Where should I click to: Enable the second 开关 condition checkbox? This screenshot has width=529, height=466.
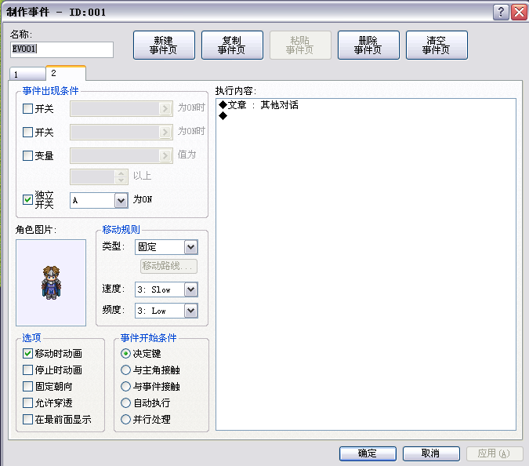[27, 132]
